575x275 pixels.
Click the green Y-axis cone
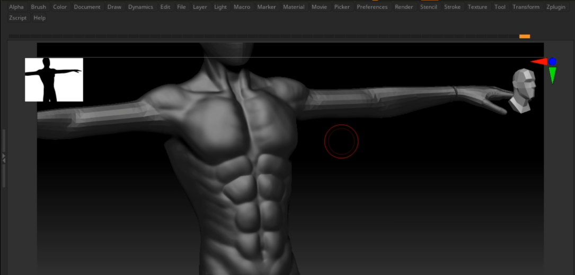(x=552, y=75)
